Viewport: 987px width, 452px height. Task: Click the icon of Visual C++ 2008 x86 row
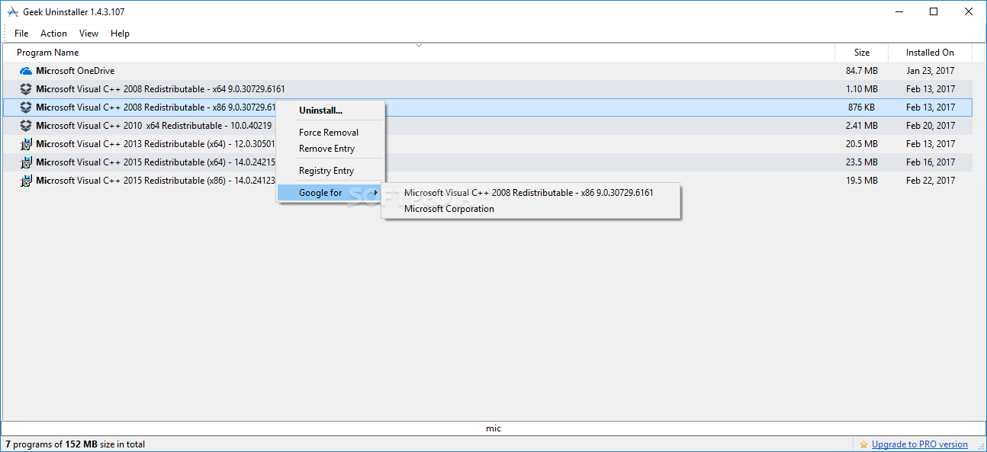pyautogui.click(x=26, y=107)
